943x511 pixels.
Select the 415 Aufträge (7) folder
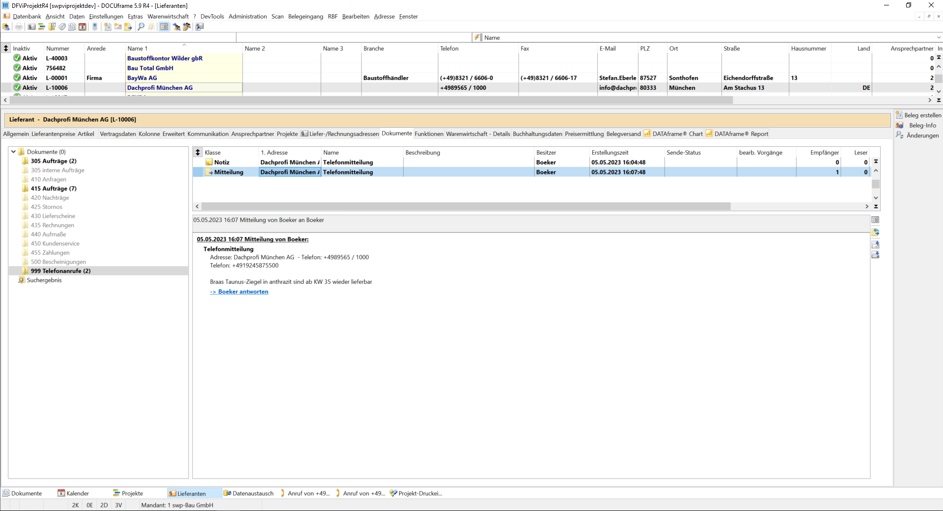point(54,188)
